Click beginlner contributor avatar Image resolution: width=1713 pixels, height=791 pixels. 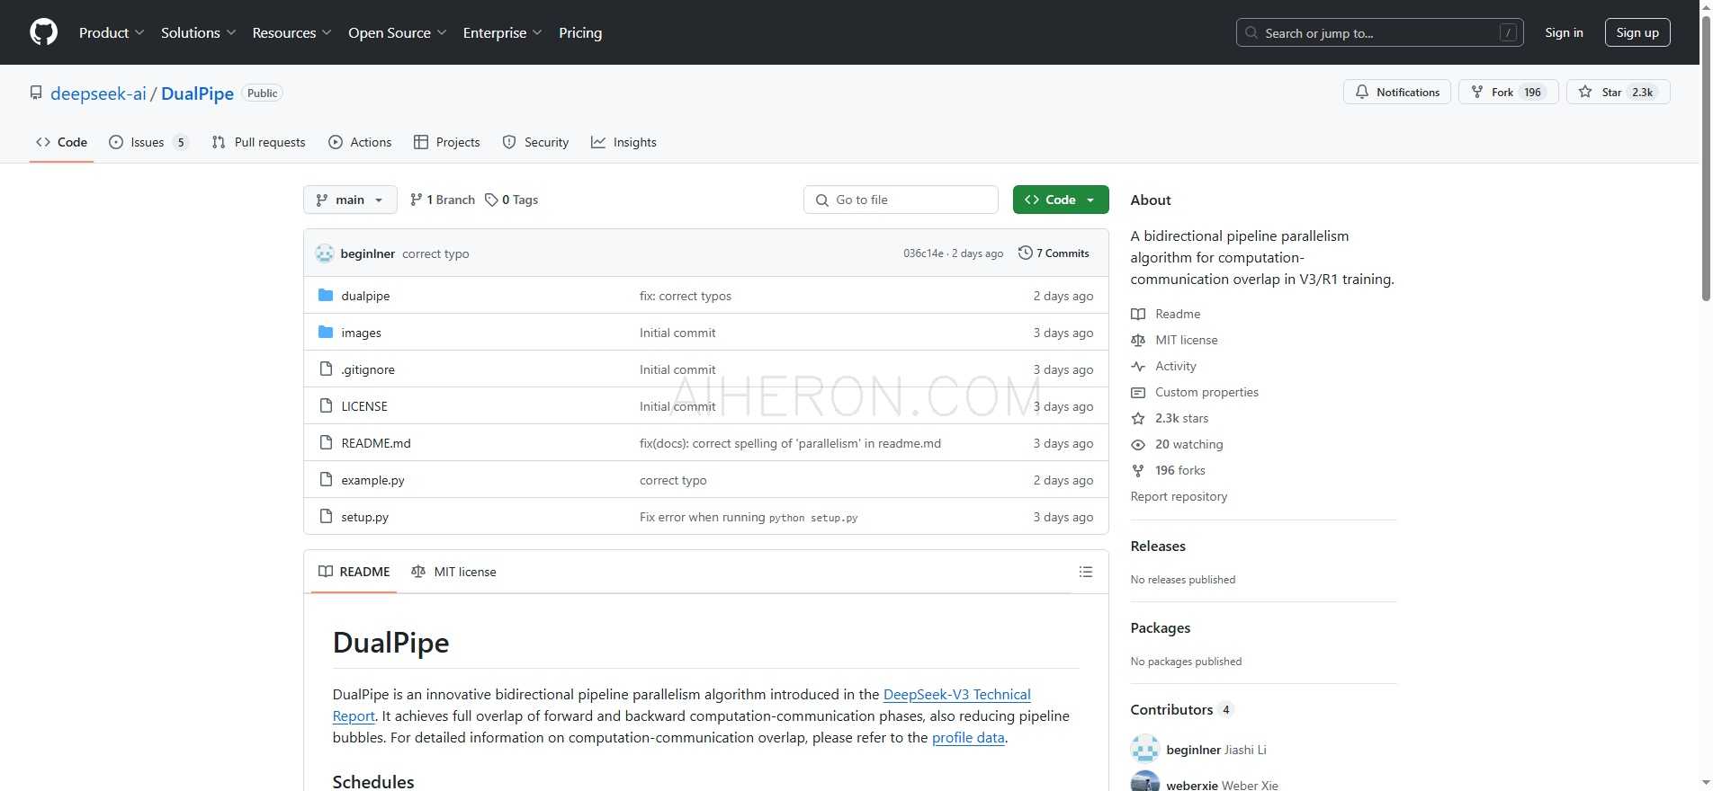(x=1144, y=750)
